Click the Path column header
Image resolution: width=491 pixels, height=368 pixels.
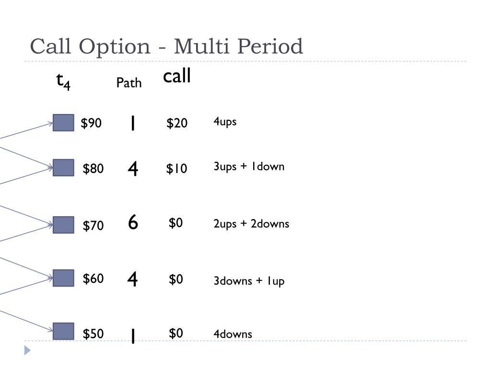click(129, 83)
